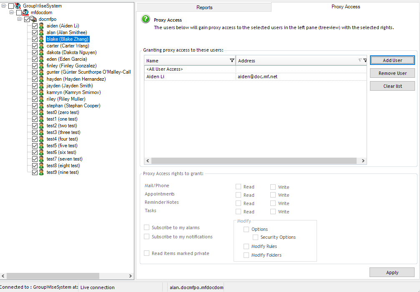Click the docmfpo post office icon

coord(33,19)
